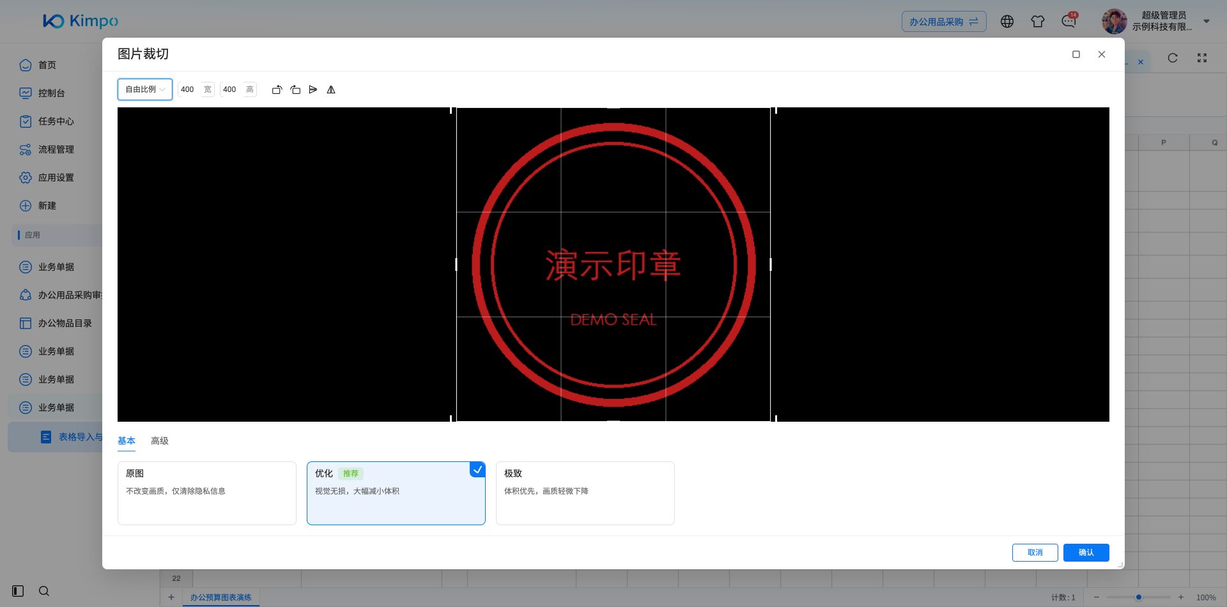
Task: Flip image horizontally with upright triangle icon
Action: click(331, 89)
